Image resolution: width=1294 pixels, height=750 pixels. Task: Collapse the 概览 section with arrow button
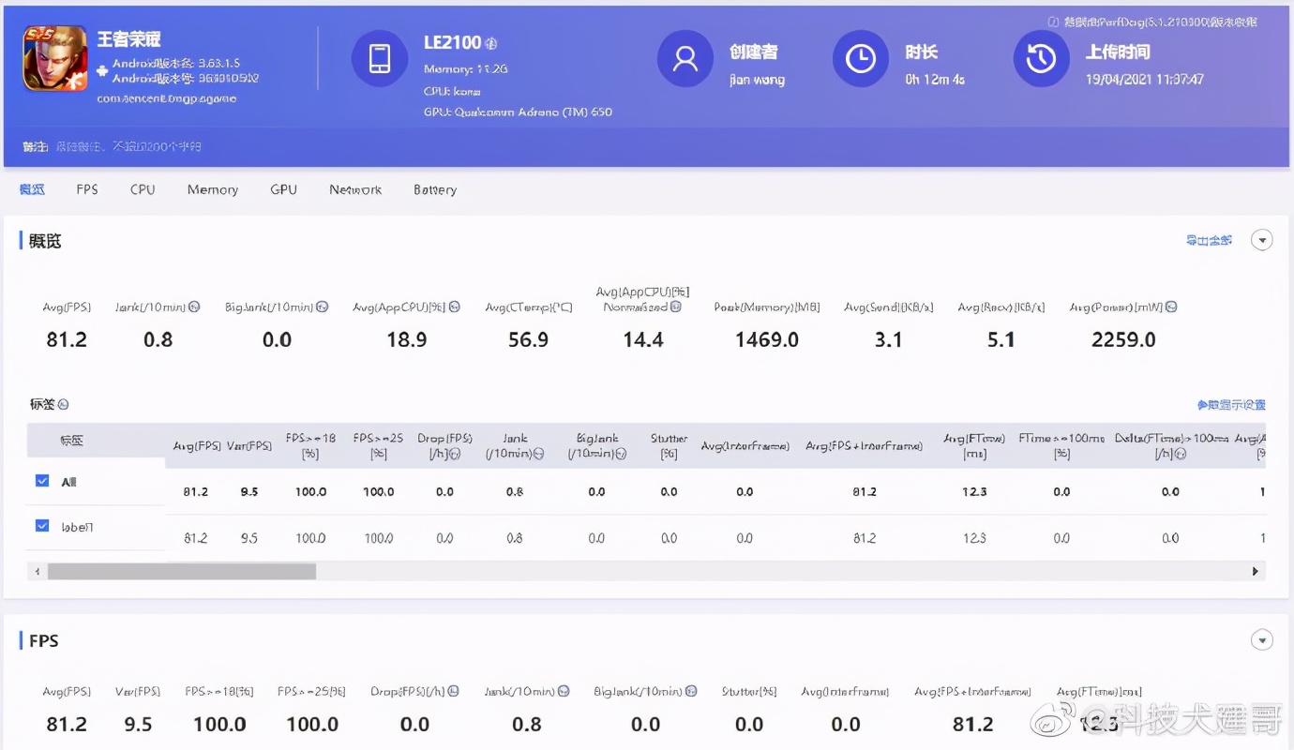tap(1262, 241)
